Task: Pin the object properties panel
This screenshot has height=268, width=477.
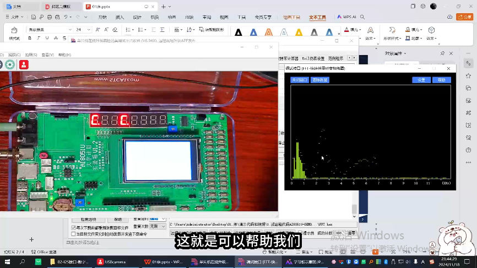Action: coord(442,53)
